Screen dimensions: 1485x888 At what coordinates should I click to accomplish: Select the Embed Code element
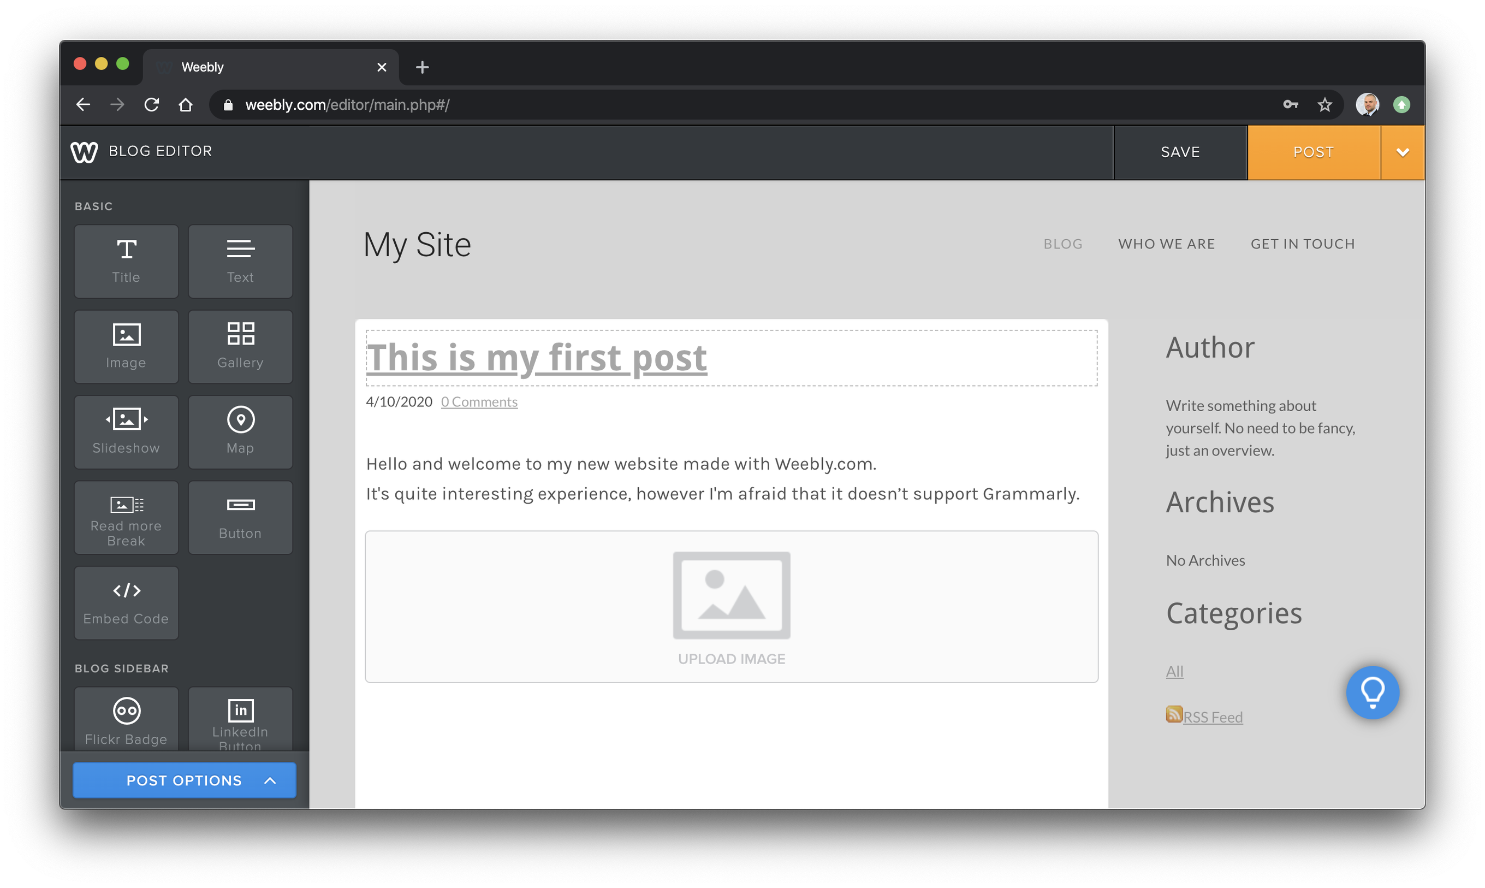[x=126, y=603]
